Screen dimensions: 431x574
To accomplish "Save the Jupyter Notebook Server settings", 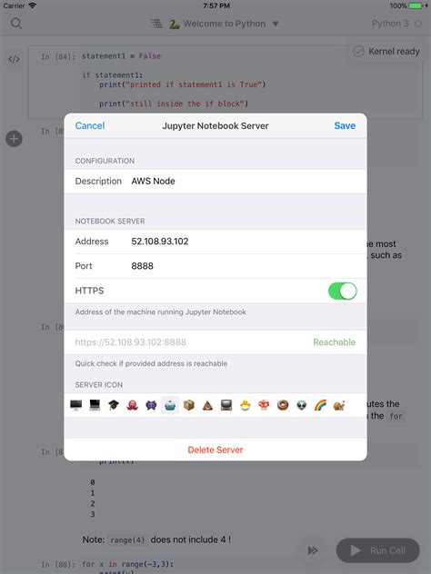I will coord(345,125).
